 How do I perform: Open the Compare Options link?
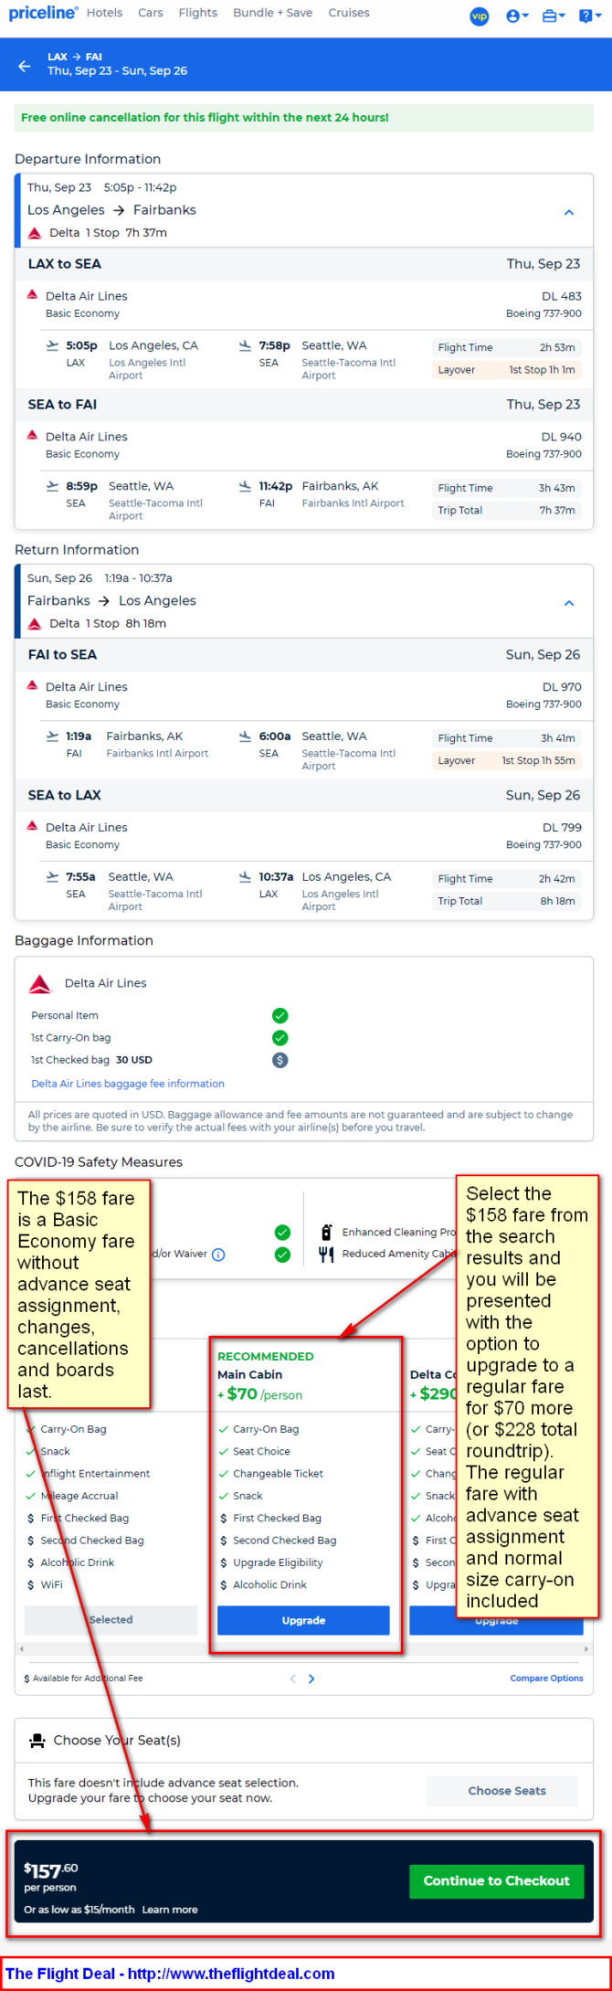coord(546,1679)
